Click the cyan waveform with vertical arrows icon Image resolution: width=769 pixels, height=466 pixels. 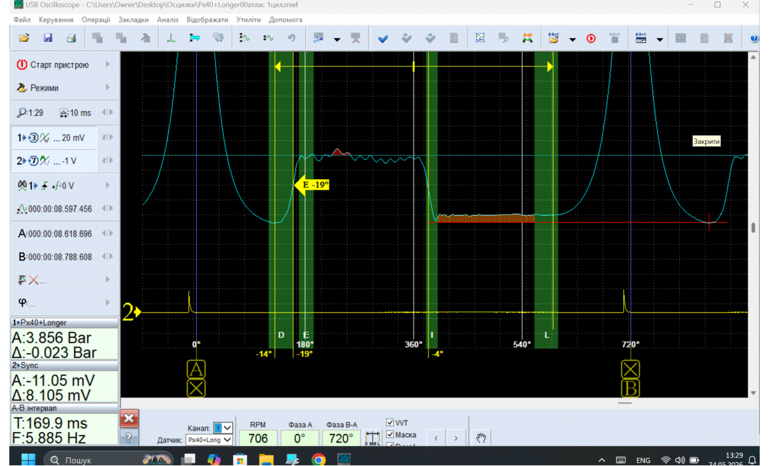tap(195, 38)
